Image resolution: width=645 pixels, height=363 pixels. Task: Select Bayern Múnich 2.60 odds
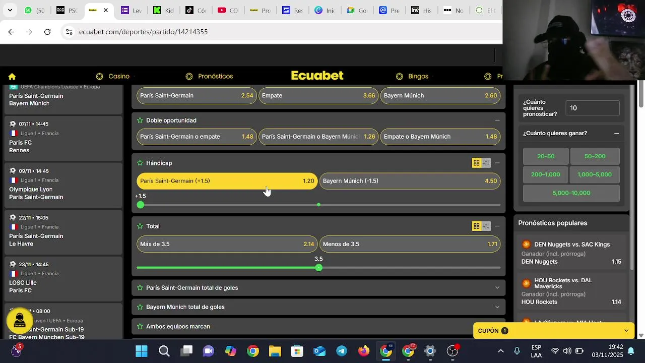[x=440, y=95]
